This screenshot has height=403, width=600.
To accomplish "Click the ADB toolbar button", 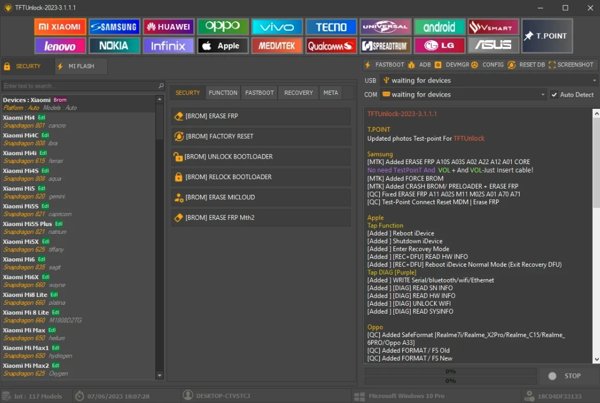I will (x=420, y=65).
